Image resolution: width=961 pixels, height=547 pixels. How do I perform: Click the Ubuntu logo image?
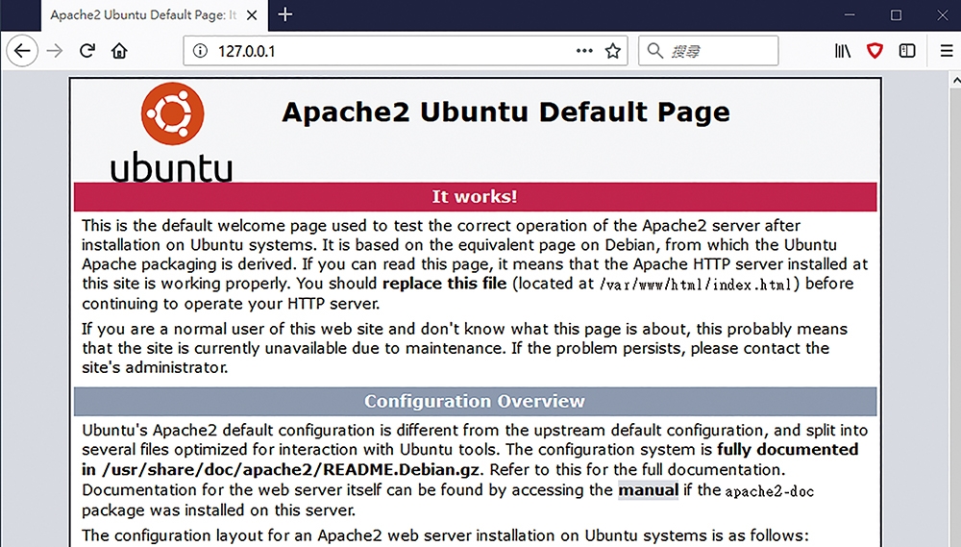pyautogui.click(x=172, y=133)
